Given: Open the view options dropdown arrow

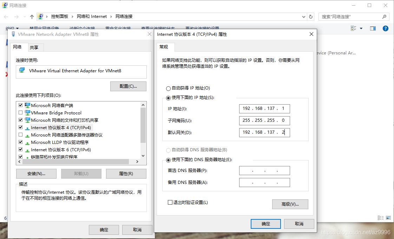Looking at the screenshot, I should click(361, 28).
